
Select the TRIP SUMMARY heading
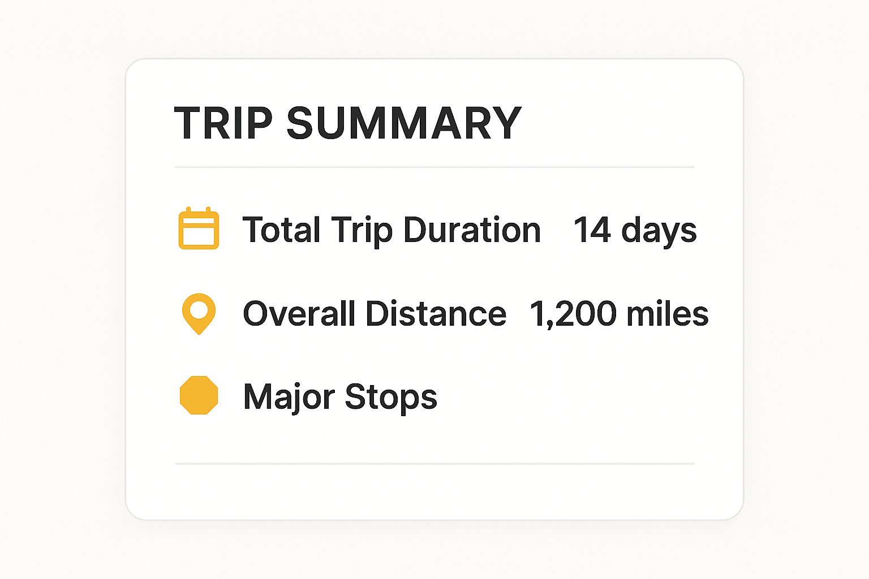click(x=347, y=123)
